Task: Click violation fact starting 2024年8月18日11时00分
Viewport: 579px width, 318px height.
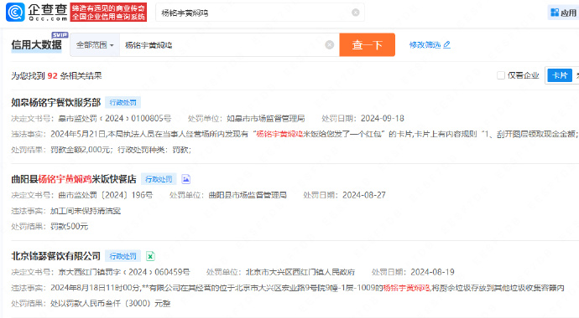Action: point(308,288)
